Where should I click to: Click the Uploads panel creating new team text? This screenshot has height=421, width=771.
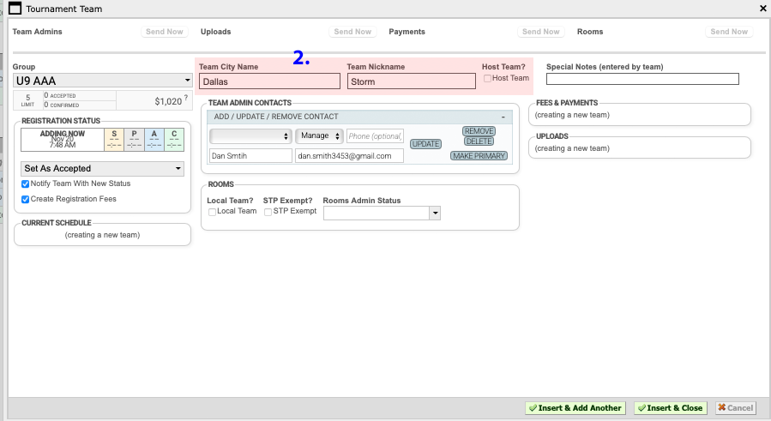(x=572, y=148)
